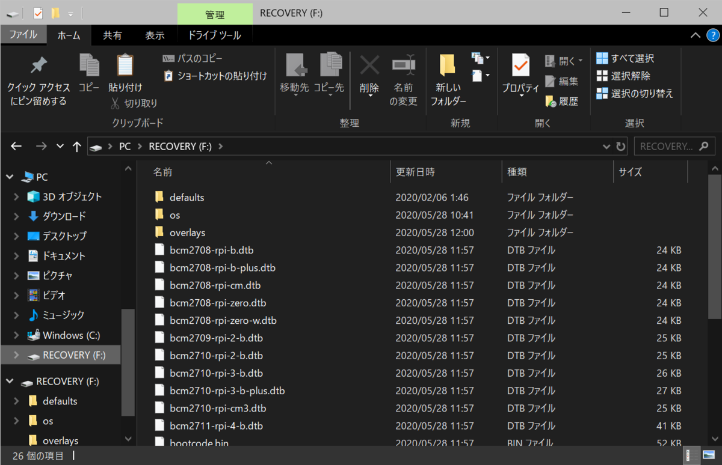Click the Back navigation arrow

click(x=16, y=146)
